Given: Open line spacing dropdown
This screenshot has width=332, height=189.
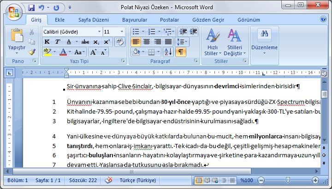Looking at the screenshot, I should click(182, 42).
